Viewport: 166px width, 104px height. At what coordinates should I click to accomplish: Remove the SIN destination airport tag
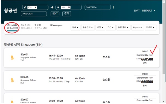point(69,7)
